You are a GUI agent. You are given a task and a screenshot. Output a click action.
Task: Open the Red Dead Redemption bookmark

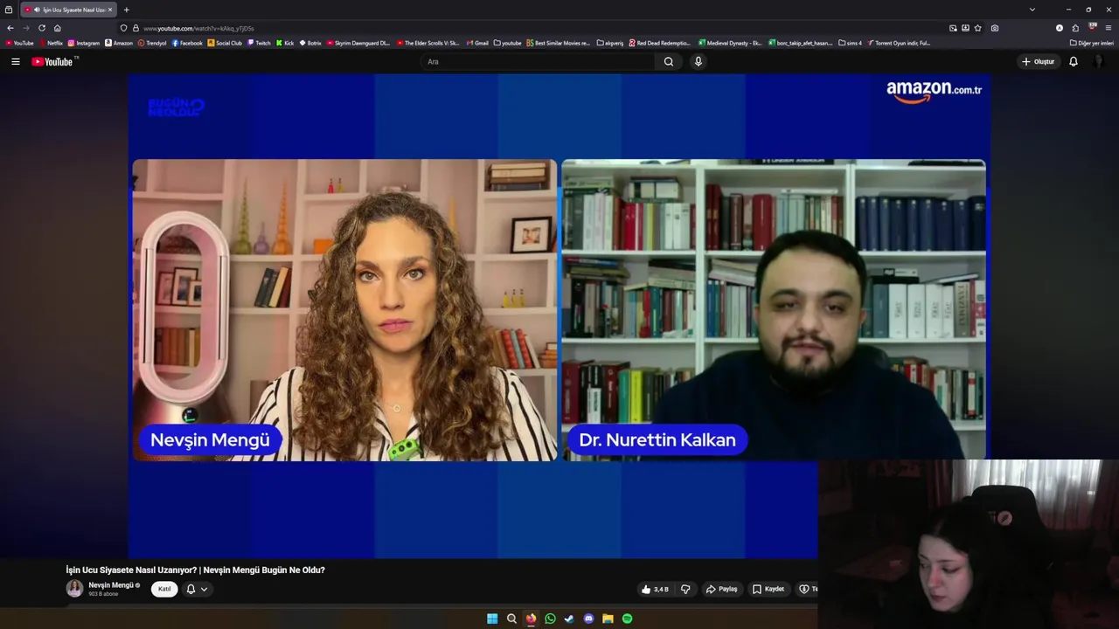pos(660,43)
